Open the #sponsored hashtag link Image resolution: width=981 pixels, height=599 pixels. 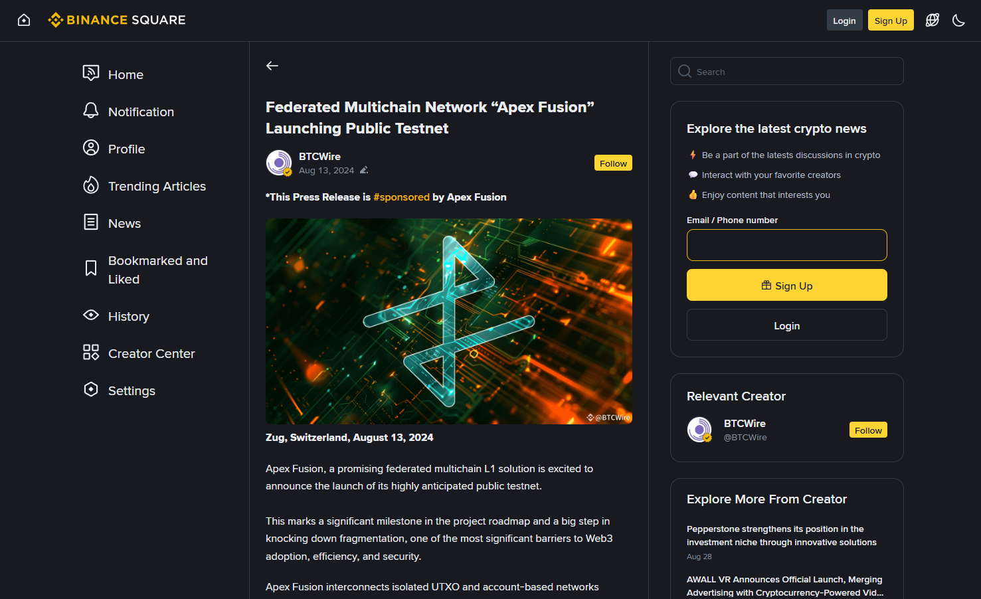coord(401,197)
